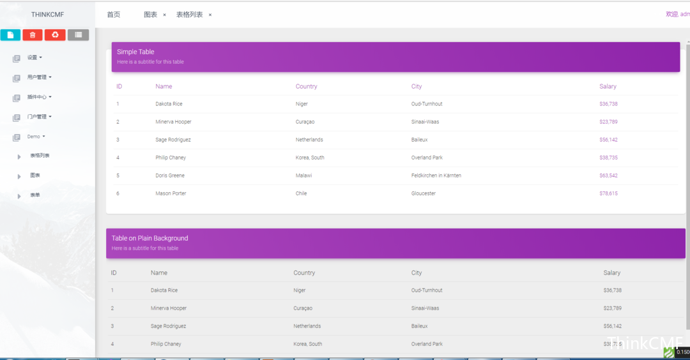
Task: Switch to the 首页 tab
Action: 113,15
